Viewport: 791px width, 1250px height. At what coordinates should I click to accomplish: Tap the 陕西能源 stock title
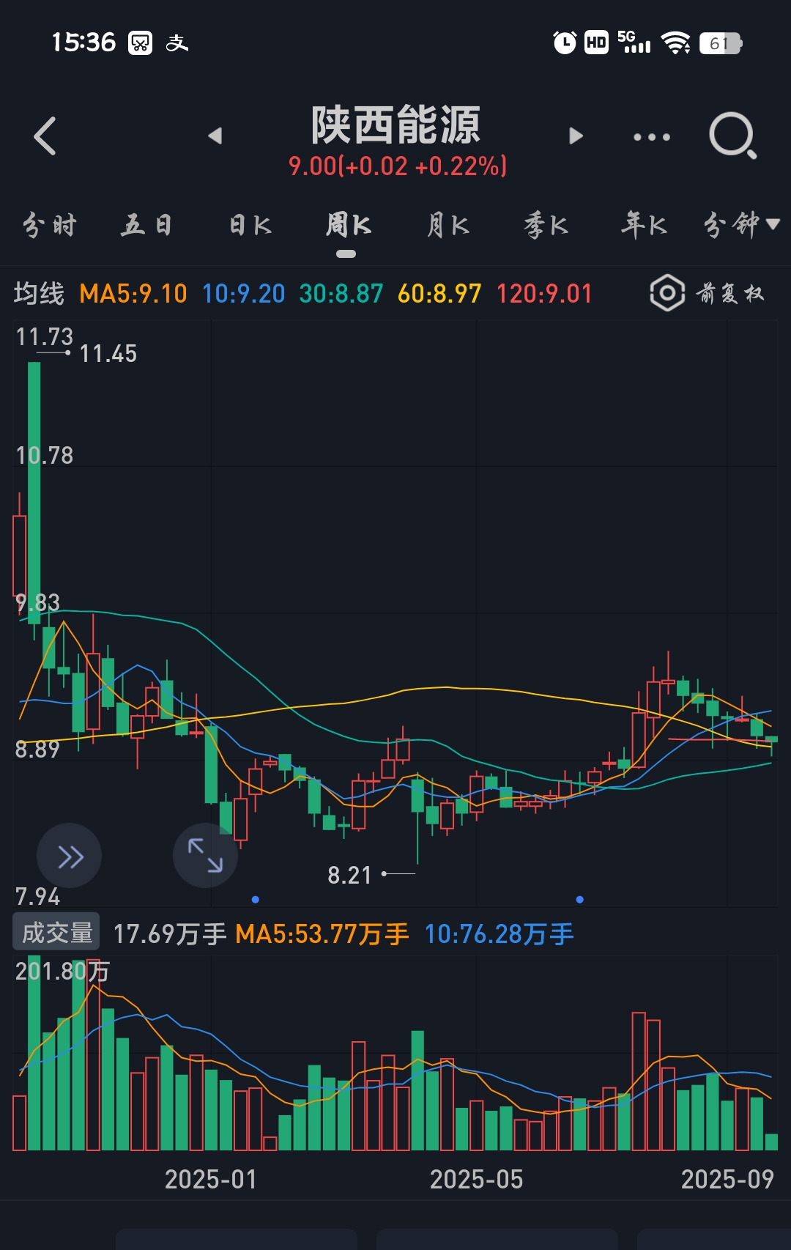(396, 125)
